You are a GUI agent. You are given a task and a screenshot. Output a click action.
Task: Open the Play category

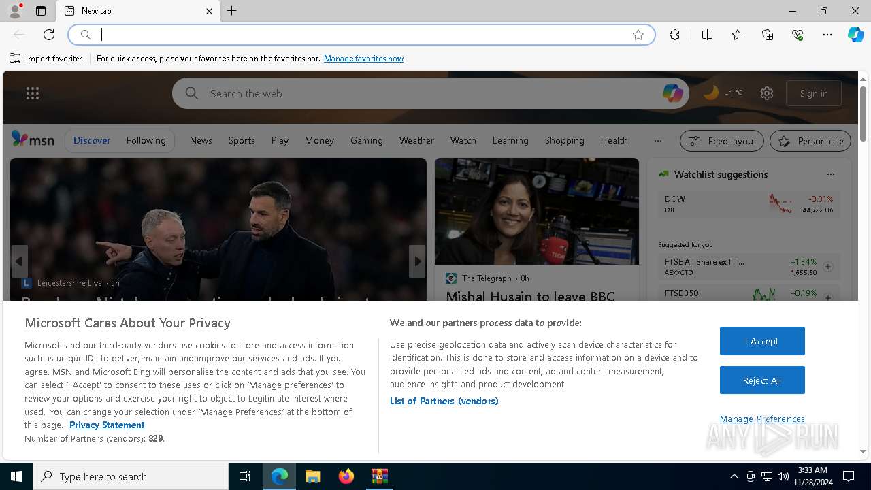[x=280, y=140]
